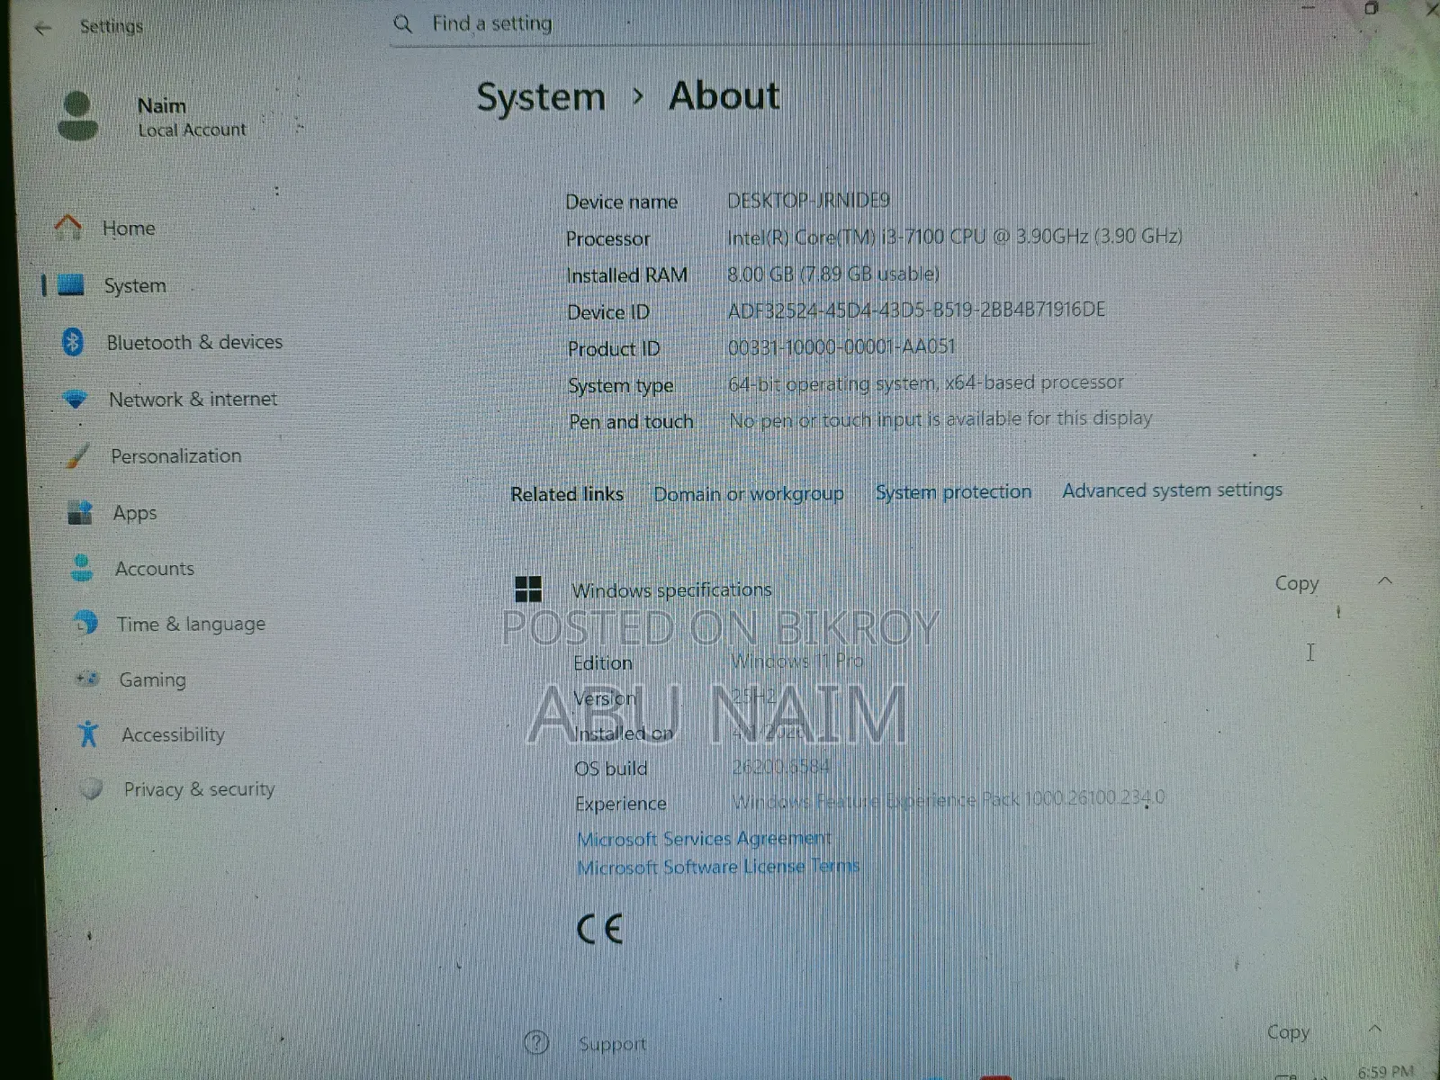Open Gaming settings
This screenshot has height=1080, width=1440.
(x=152, y=679)
